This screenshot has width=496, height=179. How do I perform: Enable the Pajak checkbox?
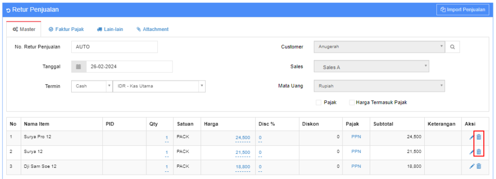[x=319, y=103]
